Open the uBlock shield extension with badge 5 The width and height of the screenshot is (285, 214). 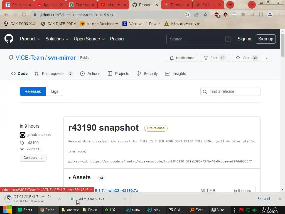217,15
